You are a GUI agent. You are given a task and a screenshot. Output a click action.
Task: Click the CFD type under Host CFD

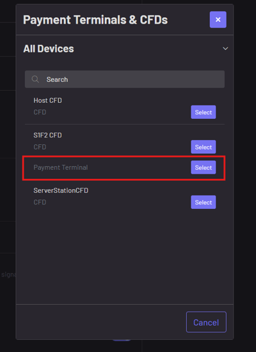[x=40, y=112]
